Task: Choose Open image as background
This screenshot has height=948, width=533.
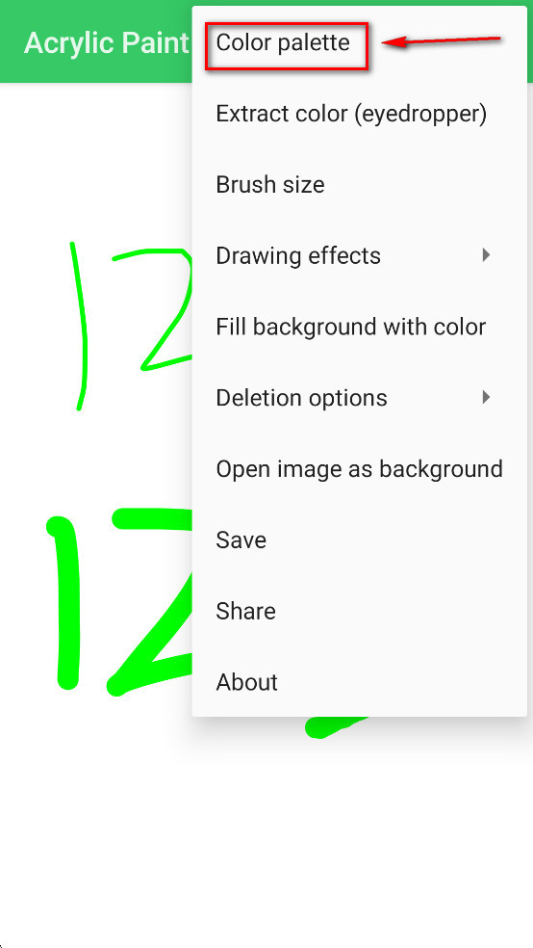Action: point(359,468)
